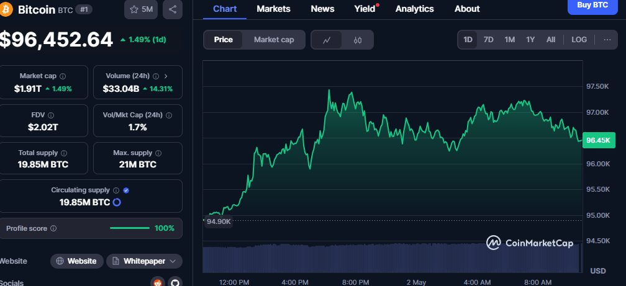The height and width of the screenshot is (286, 626).
Task: Show Vol/Mkt Cap (24h) info icon
Action: (169, 115)
